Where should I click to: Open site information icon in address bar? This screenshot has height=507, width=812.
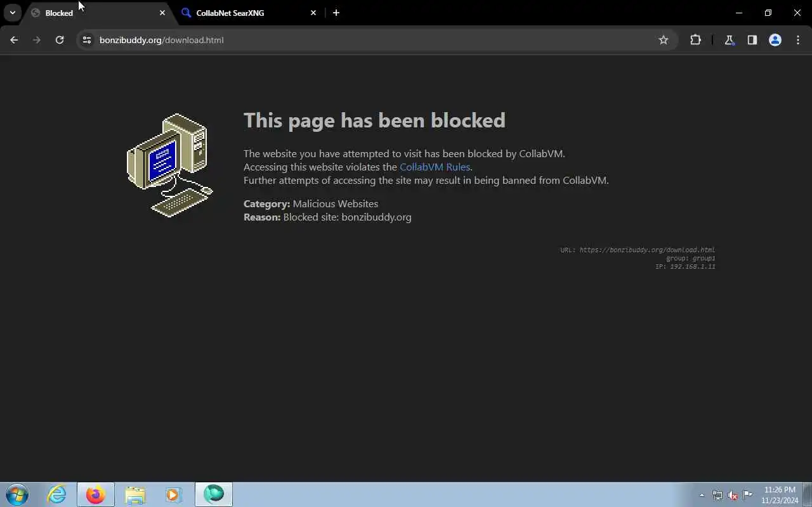click(87, 40)
